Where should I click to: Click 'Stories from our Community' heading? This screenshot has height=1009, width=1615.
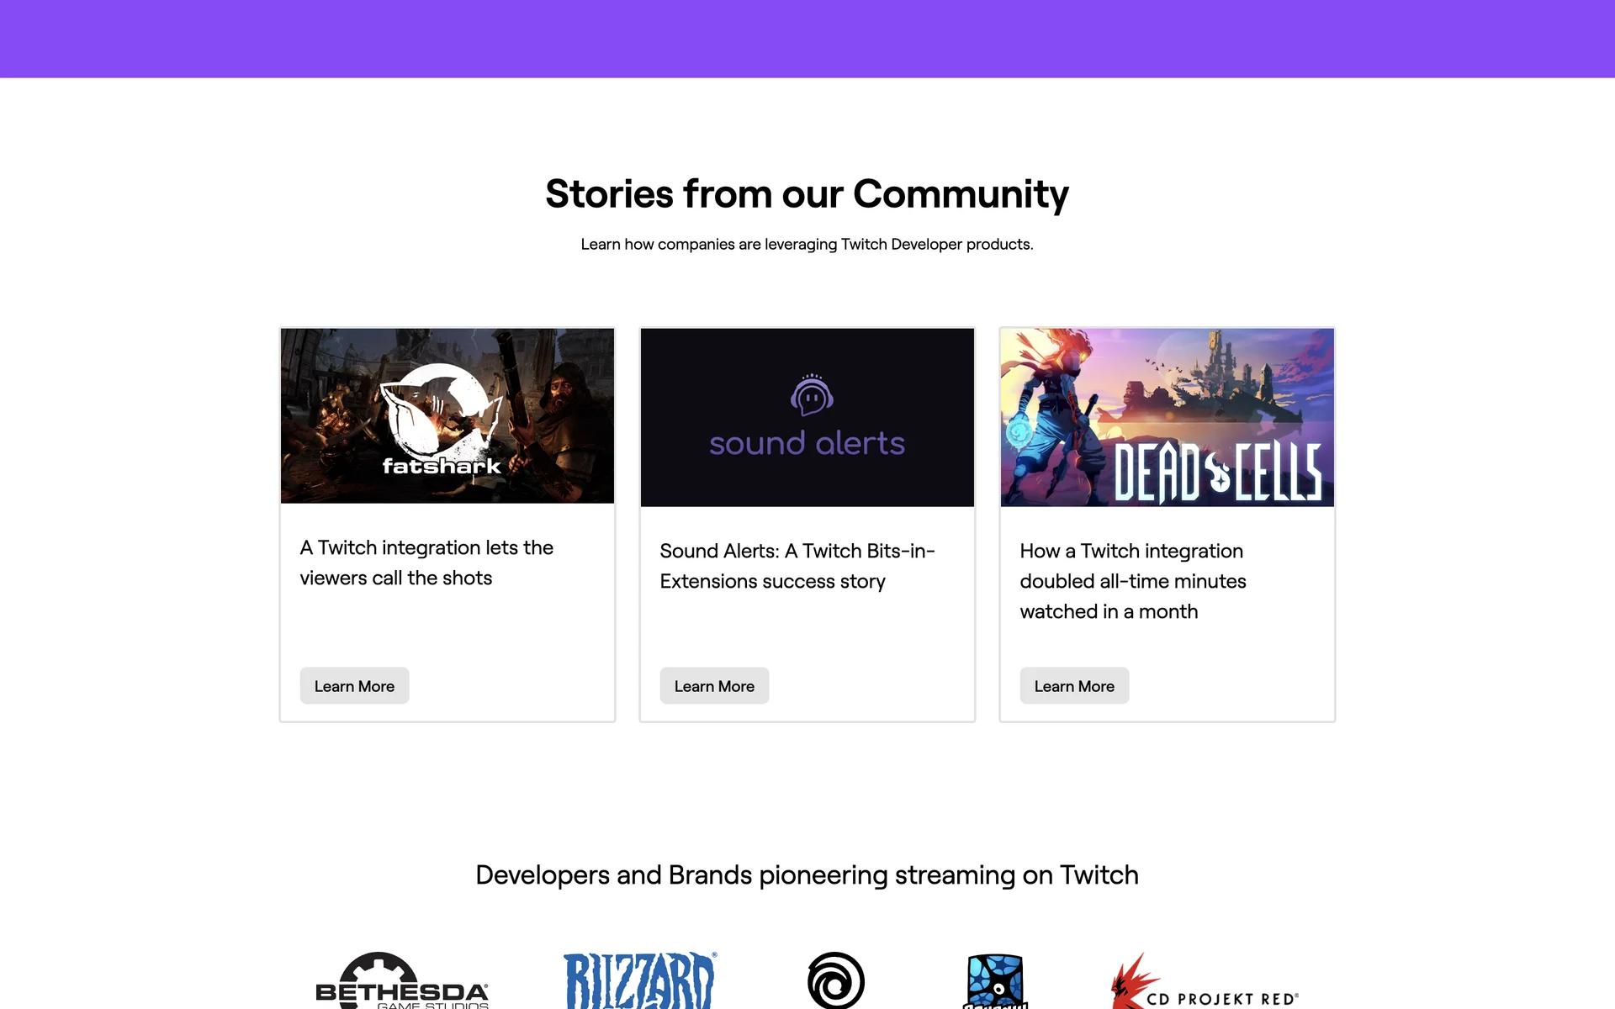pos(807,194)
